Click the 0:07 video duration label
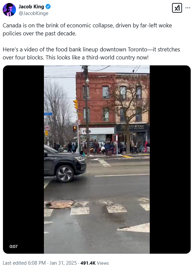 tap(14, 247)
